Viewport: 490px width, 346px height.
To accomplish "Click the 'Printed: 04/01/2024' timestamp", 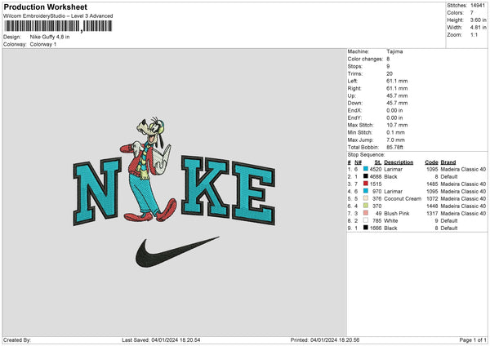I will (325, 339).
